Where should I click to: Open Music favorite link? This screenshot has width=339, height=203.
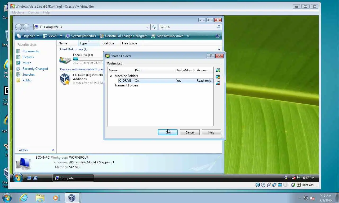click(27, 63)
